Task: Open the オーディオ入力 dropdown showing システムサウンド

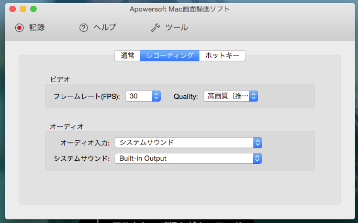Action: 188,143
